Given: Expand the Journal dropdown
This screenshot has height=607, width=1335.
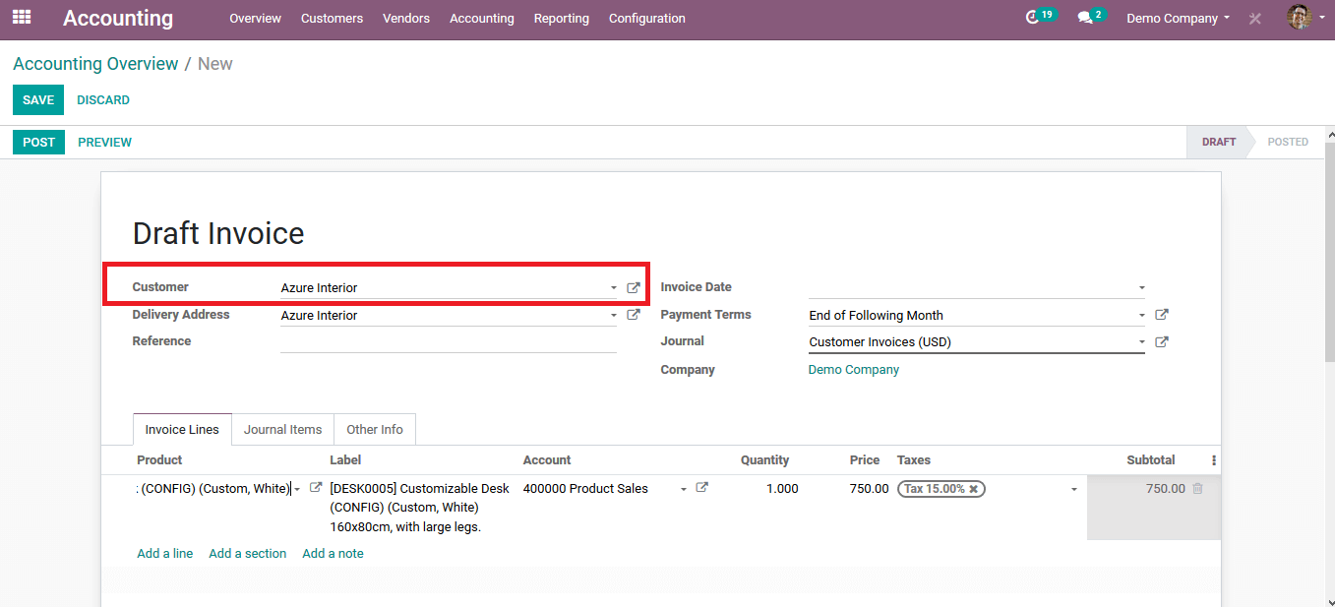Looking at the screenshot, I should coord(1142,342).
